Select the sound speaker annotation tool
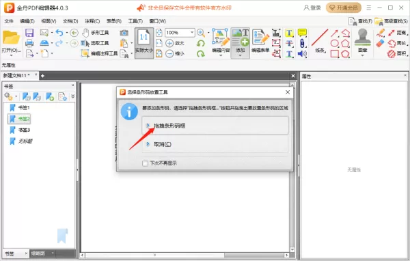The image size is (410, 261). (x=302, y=53)
